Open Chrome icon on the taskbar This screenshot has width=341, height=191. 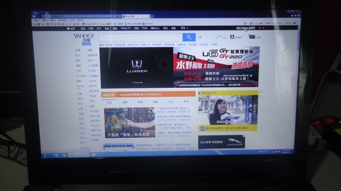click(64, 155)
